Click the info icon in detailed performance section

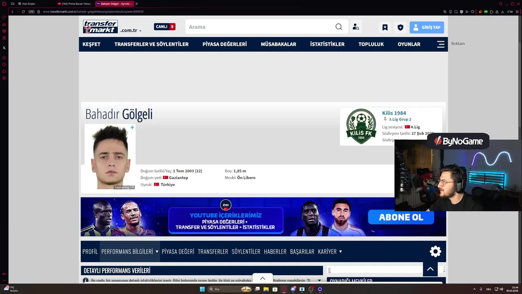86,281
